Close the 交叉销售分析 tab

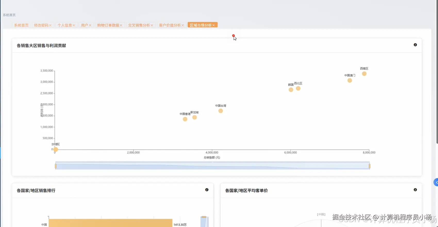(152, 25)
